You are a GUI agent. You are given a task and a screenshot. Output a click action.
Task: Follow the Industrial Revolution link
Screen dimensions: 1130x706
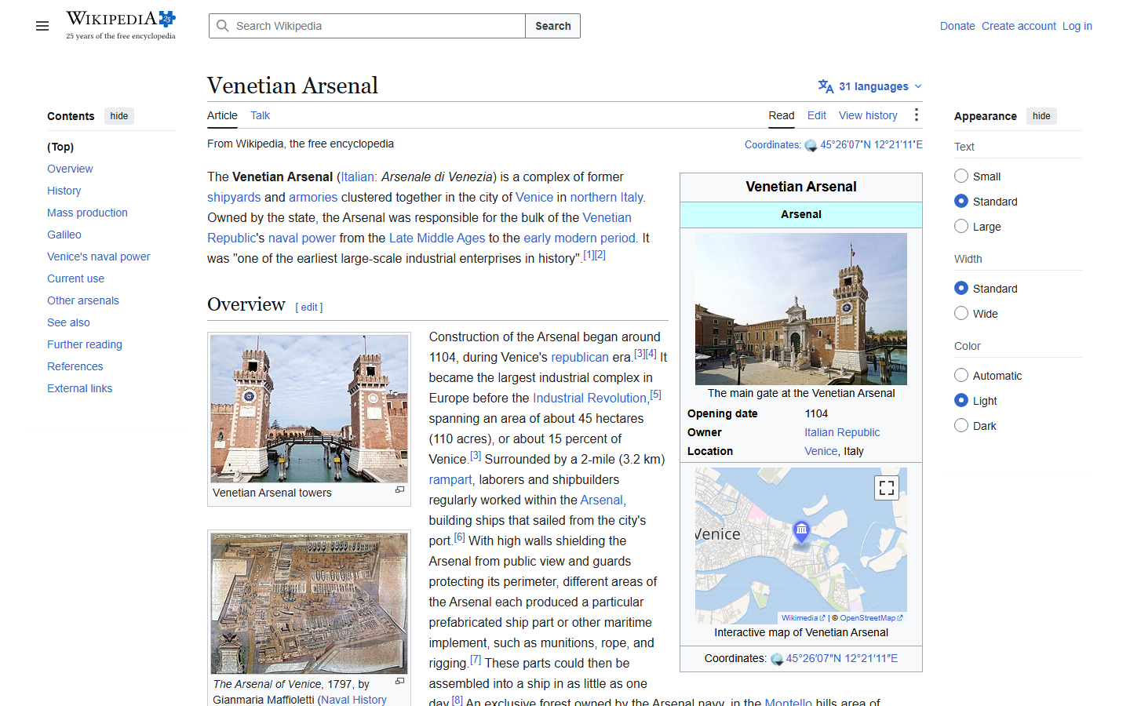tap(589, 398)
